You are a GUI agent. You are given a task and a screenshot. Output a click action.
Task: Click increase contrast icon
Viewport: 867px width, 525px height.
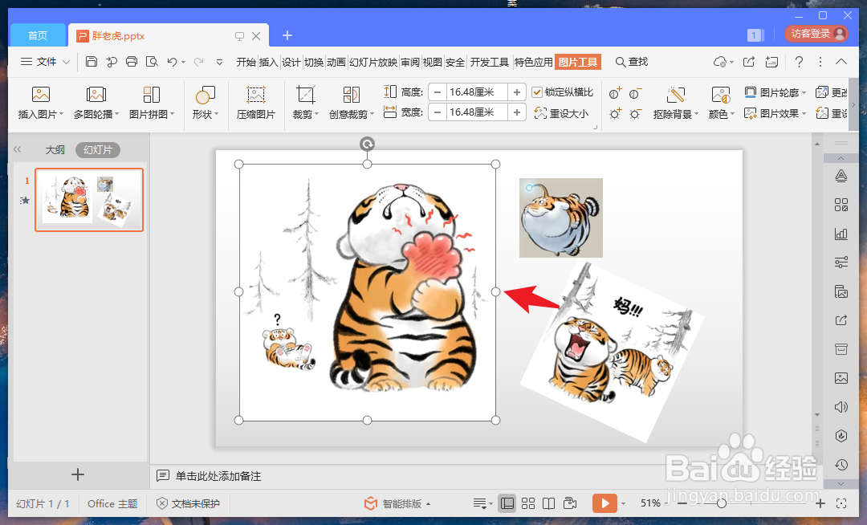click(615, 93)
